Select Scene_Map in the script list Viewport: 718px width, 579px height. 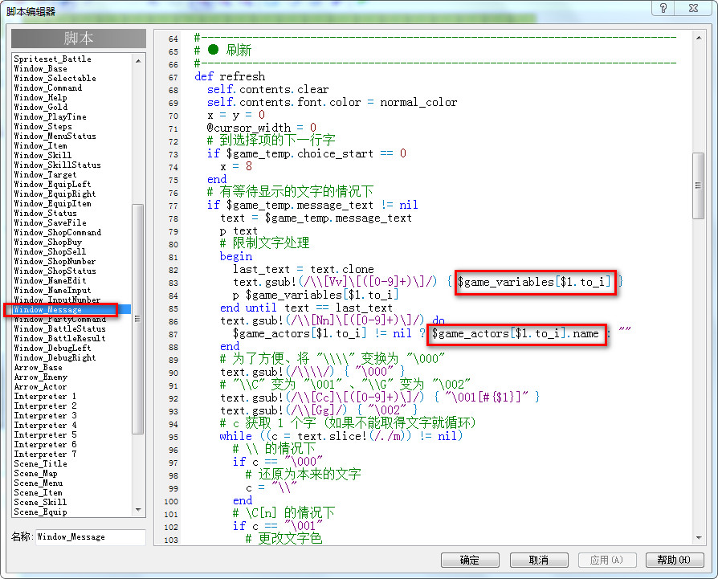click(35, 473)
